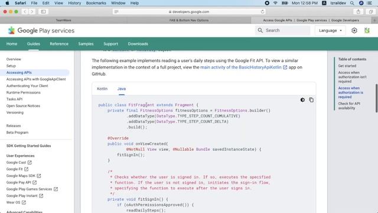Select the Java code tab
378x213 pixels.
pos(122,89)
